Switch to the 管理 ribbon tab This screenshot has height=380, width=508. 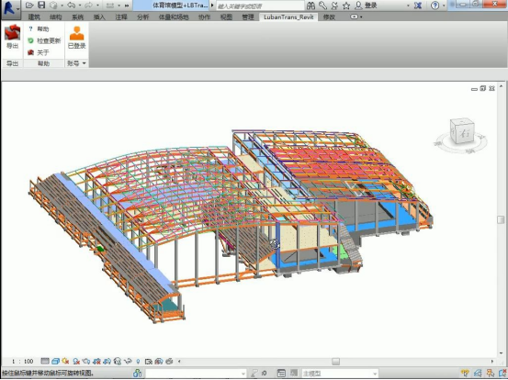[x=248, y=17]
